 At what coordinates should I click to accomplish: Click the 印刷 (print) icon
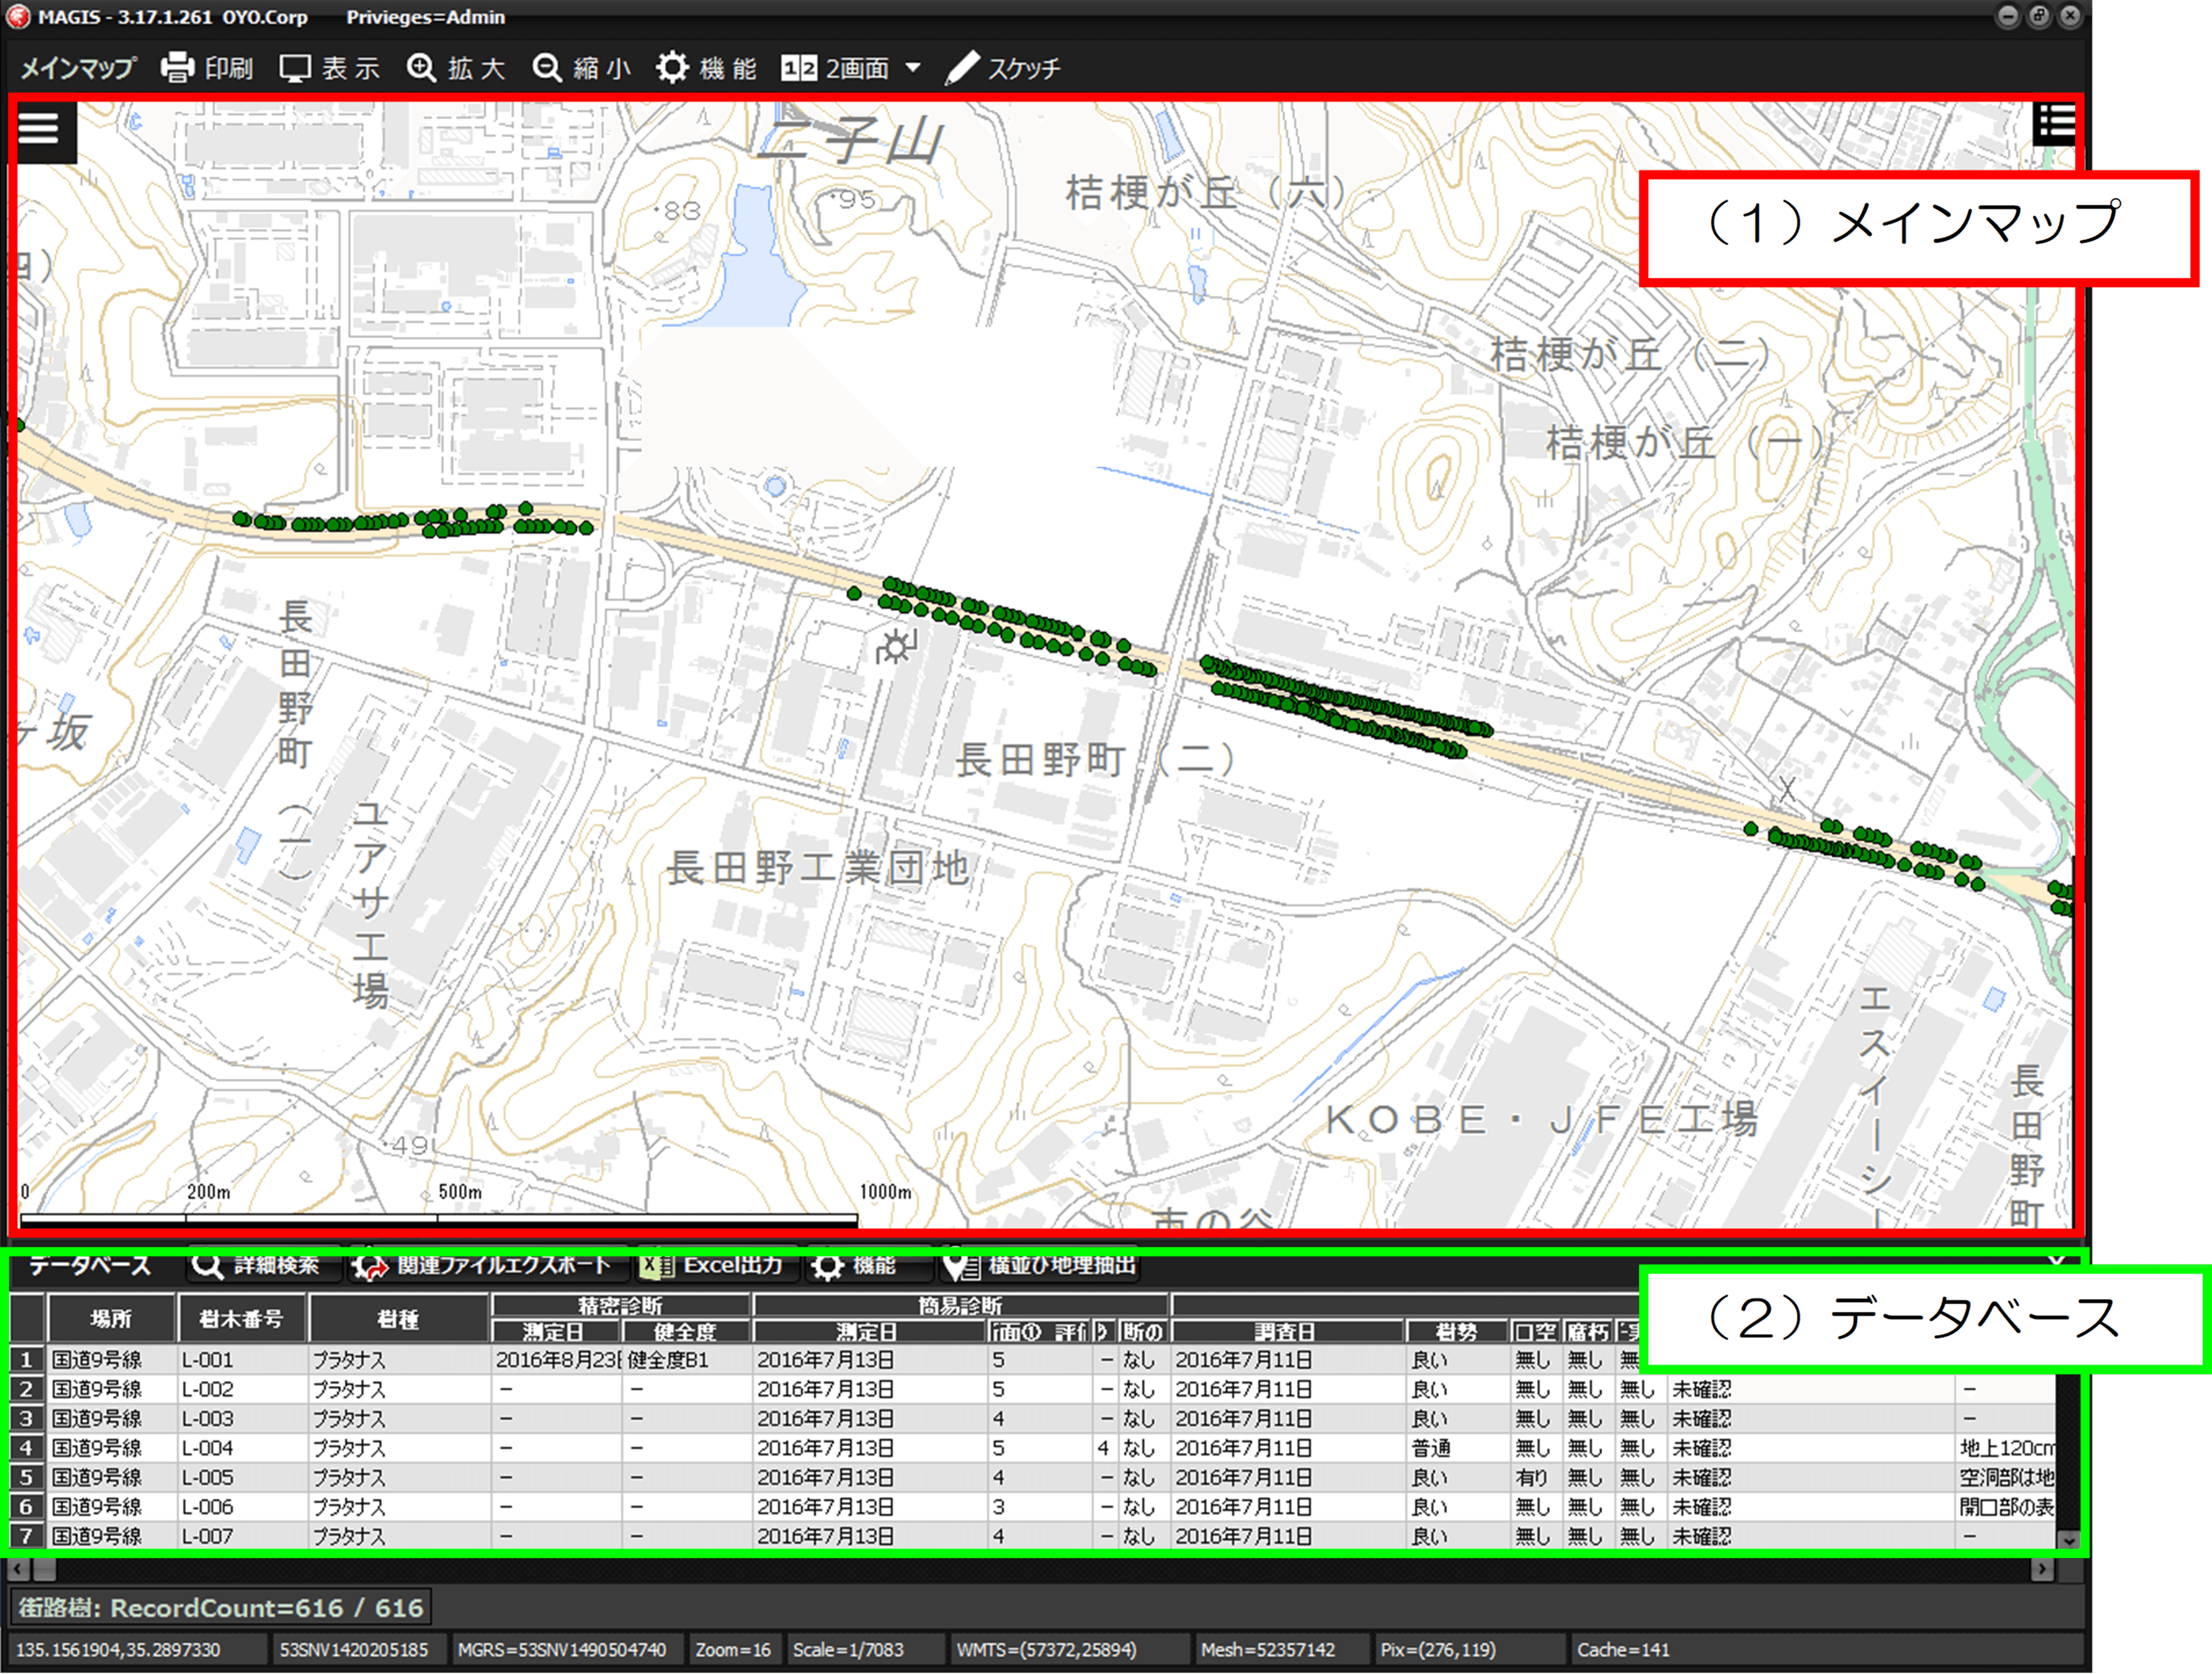pos(178,68)
